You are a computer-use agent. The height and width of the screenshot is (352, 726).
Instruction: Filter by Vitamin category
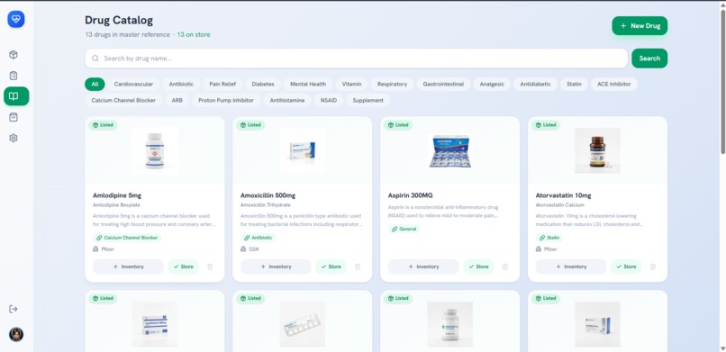[x=352, y=85]
